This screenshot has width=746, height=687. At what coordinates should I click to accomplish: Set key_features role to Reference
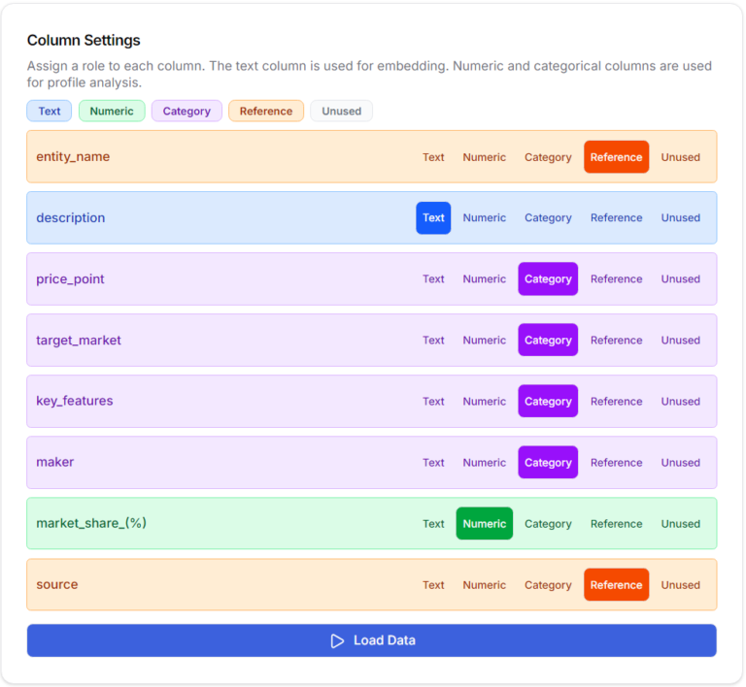click(x=616, y=401)
